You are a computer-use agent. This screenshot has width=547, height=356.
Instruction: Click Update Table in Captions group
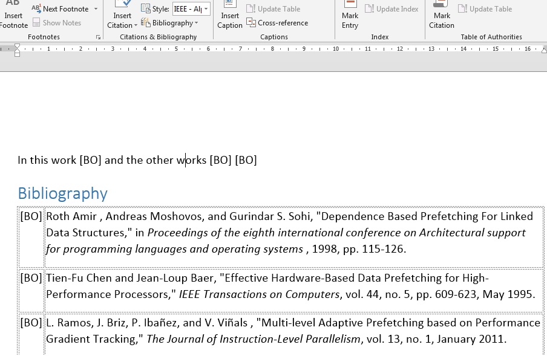pyautogui.click(x=273, y=8)
